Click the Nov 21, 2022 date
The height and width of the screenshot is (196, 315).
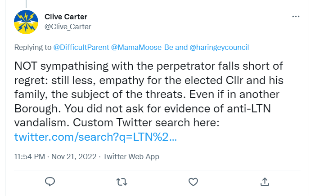pos(74,156)
